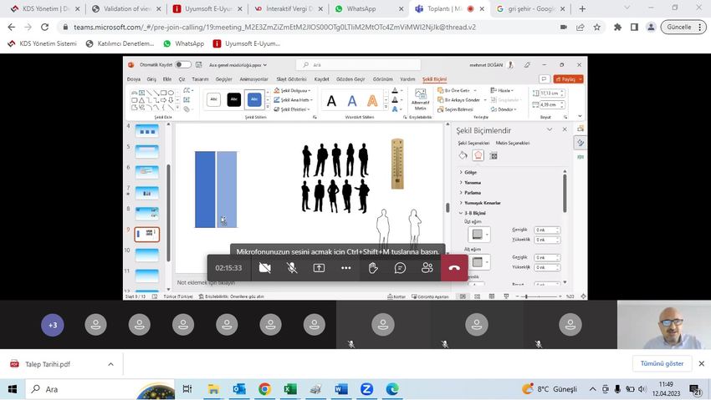This screenshot has height=400, width=711.
Task: Select slide 9 thumbnail in slide panel
Action: pos(147,235)
